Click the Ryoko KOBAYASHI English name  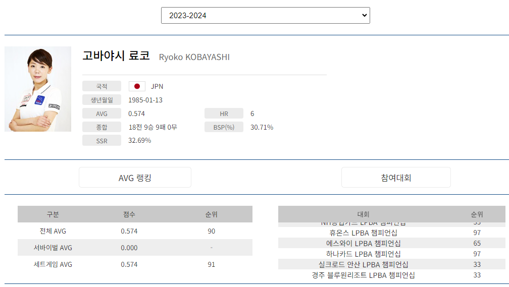(194, 57)
